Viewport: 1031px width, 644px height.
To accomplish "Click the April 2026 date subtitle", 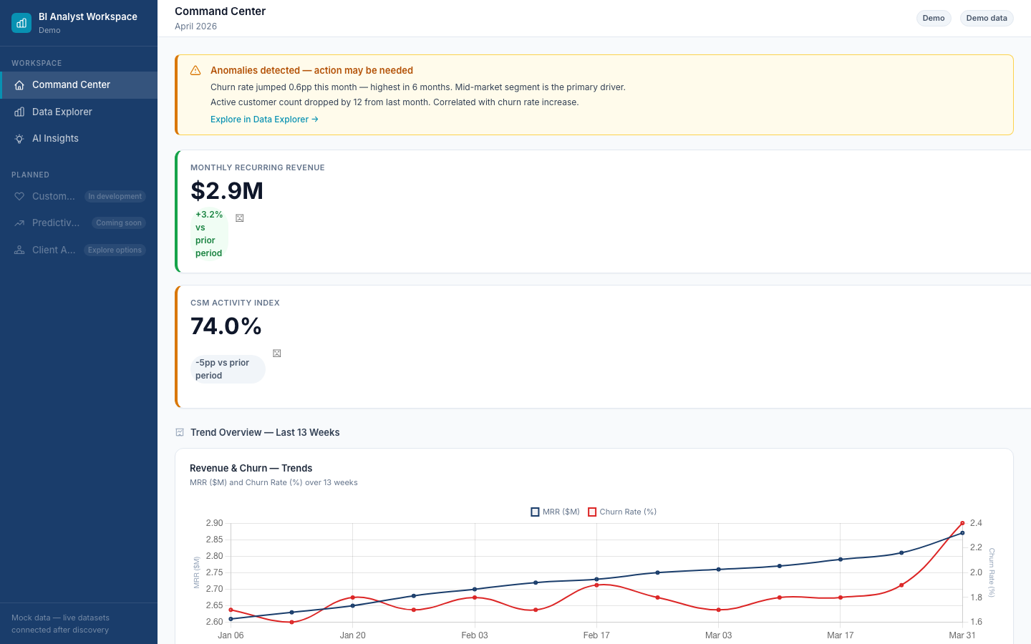I will (195, 26).
